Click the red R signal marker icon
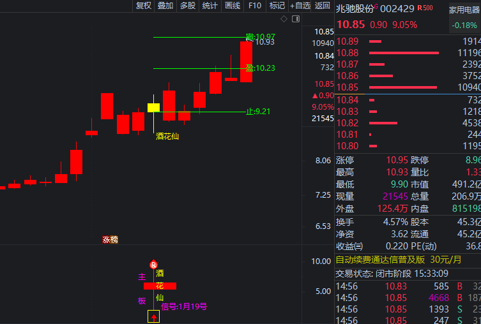The image size is (481, 324). click(153, 264)
